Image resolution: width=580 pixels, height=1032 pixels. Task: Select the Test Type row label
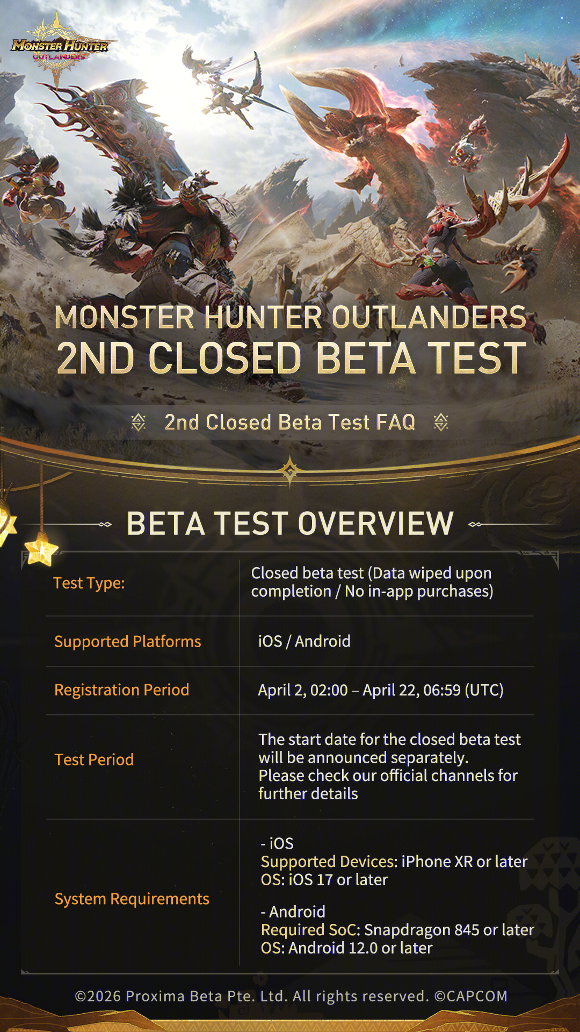[x=89, y=583]
